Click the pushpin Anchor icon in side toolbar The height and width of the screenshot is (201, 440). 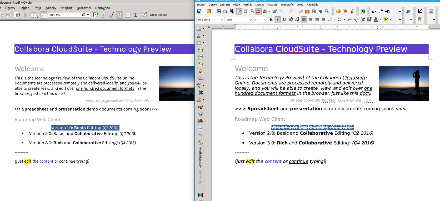[x=201, y=71]
